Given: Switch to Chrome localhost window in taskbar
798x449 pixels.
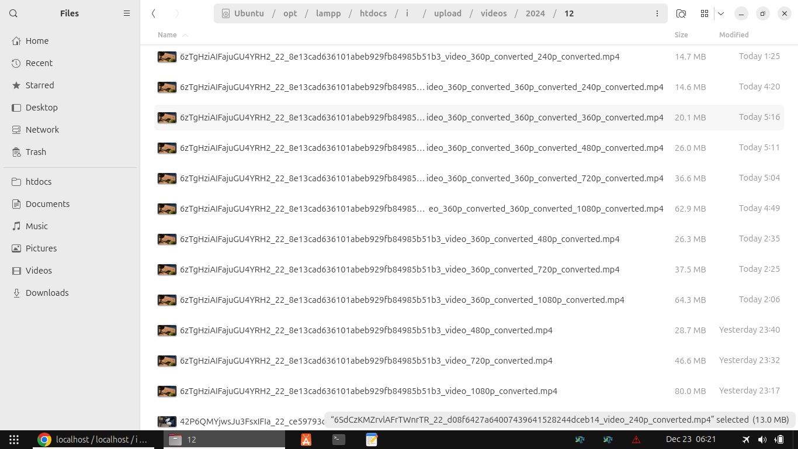Looking at the screenshot, I should (x=92, y=440).
